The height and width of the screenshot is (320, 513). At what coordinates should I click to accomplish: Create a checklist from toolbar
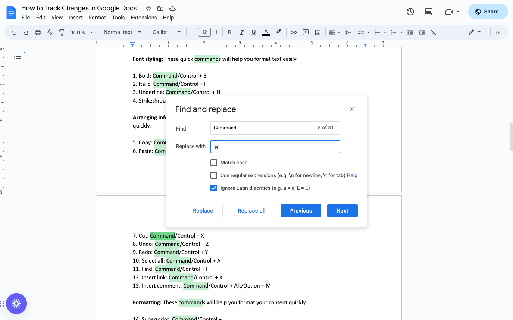360,32
